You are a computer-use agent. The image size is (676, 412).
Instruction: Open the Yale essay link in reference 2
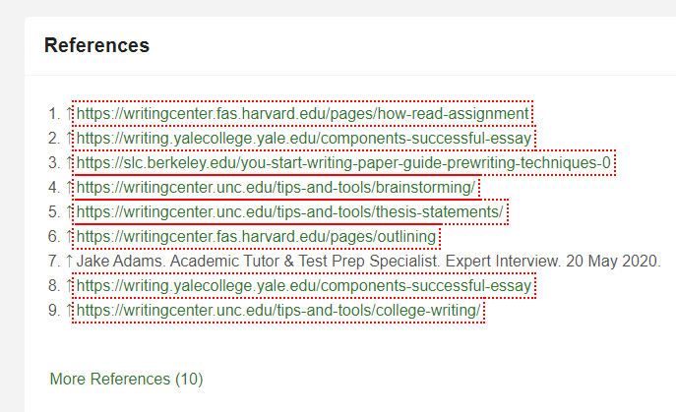304,139
